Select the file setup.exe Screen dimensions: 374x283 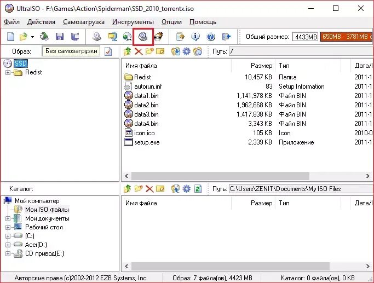click(147, 142)
